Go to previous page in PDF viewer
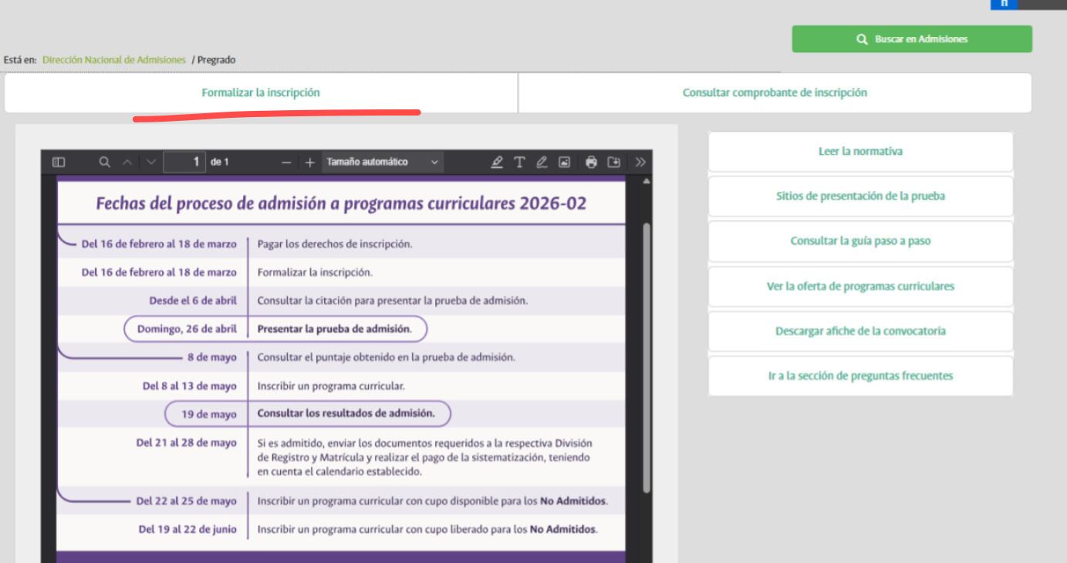This screenshot has height=563, width=1067. pyautogui.click(x=128, y=163)
